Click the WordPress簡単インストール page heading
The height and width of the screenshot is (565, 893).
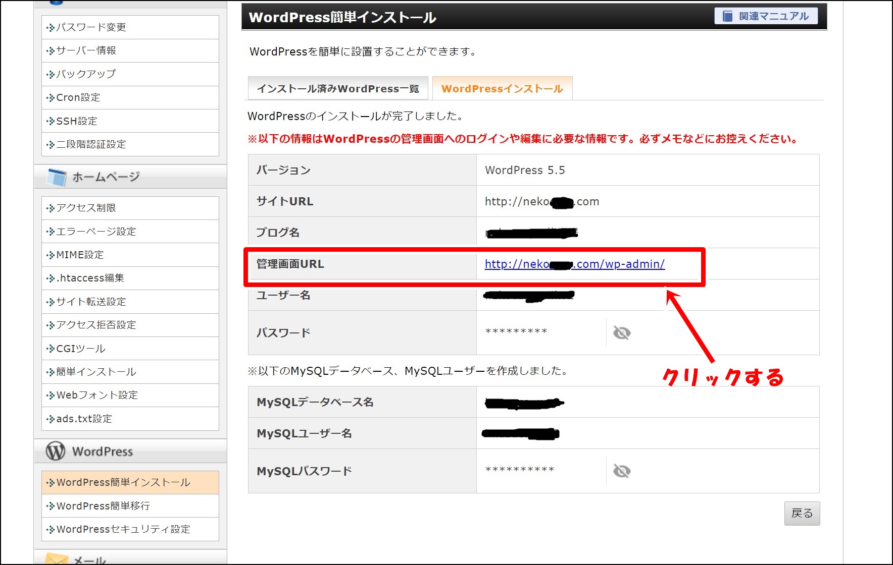point(342,17)
